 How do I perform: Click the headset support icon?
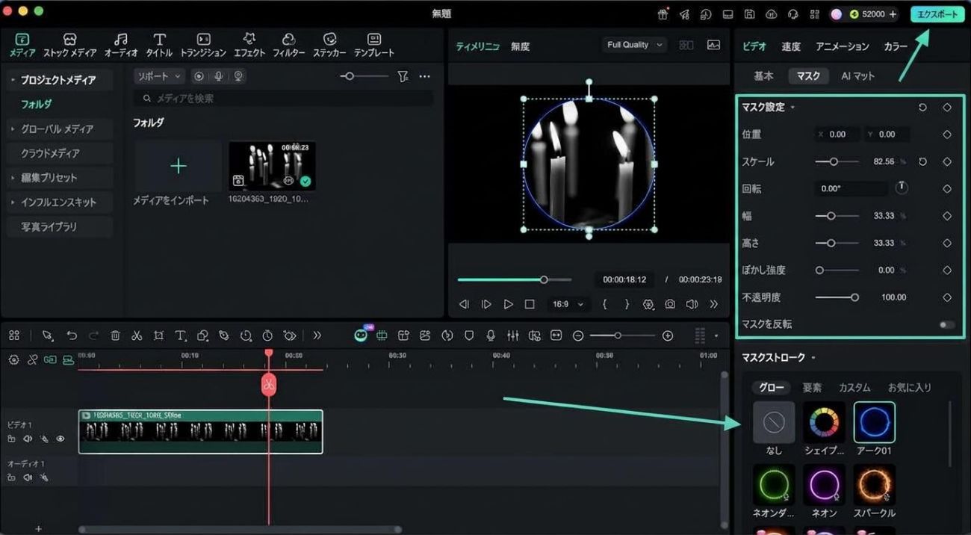click(793, 14)
